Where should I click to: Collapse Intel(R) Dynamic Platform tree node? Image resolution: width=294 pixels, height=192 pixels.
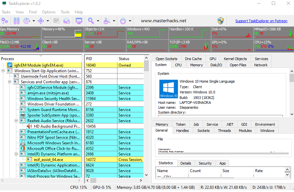tap(16, 154)
